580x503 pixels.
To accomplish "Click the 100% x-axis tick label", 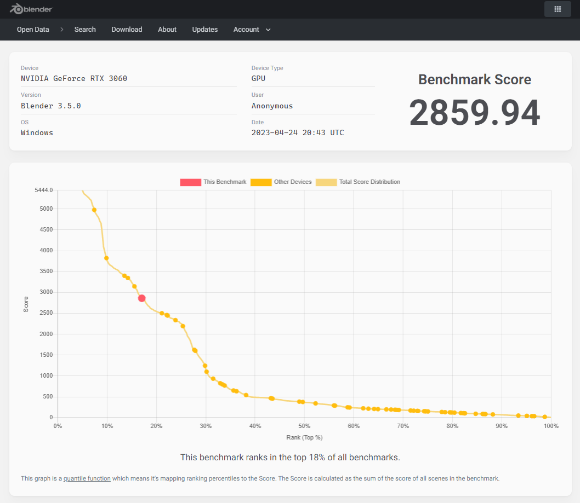I will [x=551, y=426].
